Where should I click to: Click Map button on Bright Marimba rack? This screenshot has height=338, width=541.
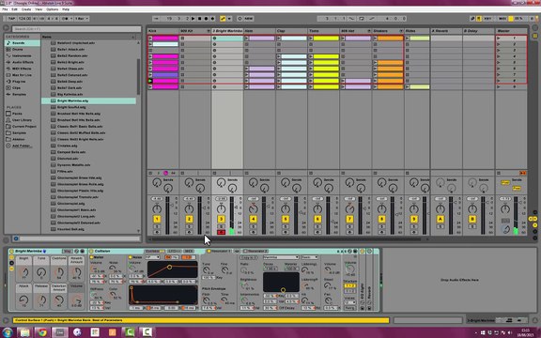[68, 251]
